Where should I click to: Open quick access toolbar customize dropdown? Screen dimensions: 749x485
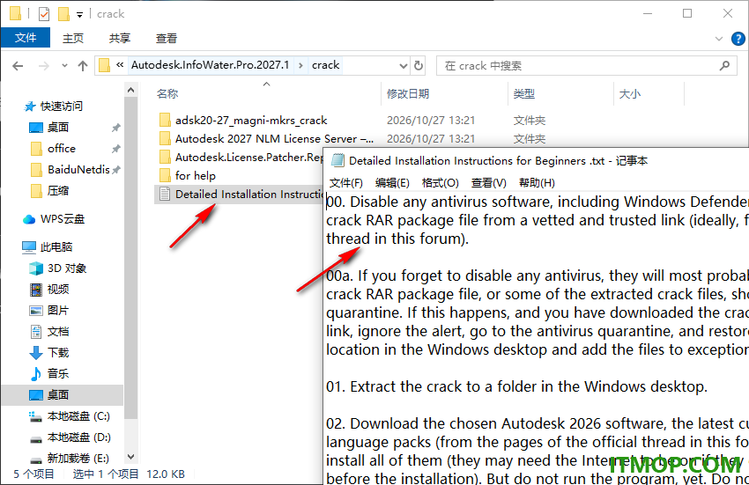click(79, 15)
